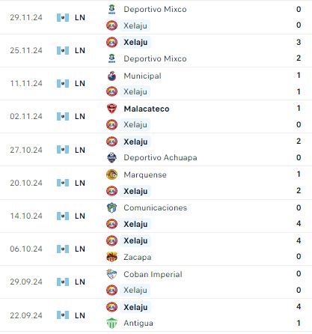Click the LN league label on 11.11.24 row
This screenshot has height=334, width=312.
pos(80,83)
